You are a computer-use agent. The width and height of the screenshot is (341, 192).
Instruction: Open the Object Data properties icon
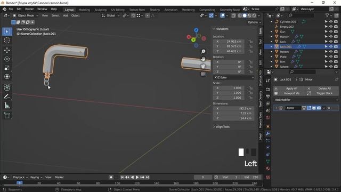coord(268,162)
